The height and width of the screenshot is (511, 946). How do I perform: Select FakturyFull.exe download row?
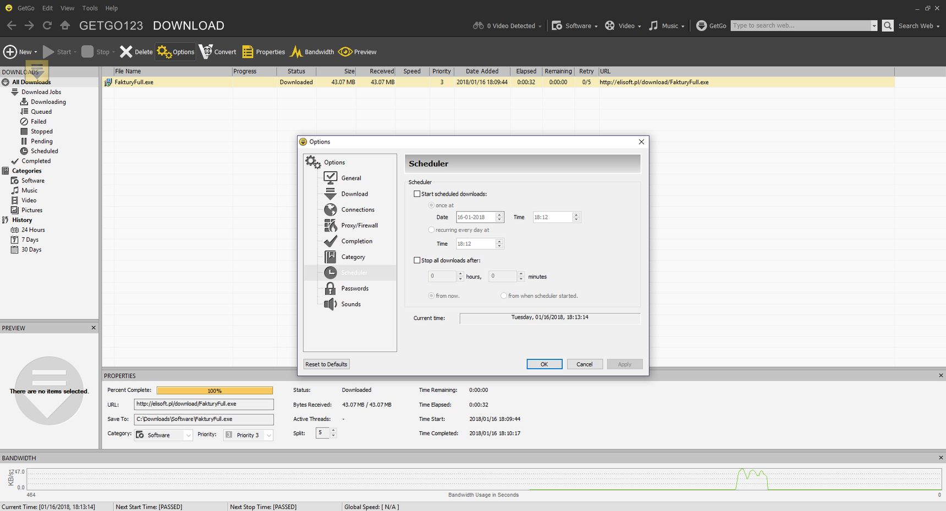tap(499, 82)
